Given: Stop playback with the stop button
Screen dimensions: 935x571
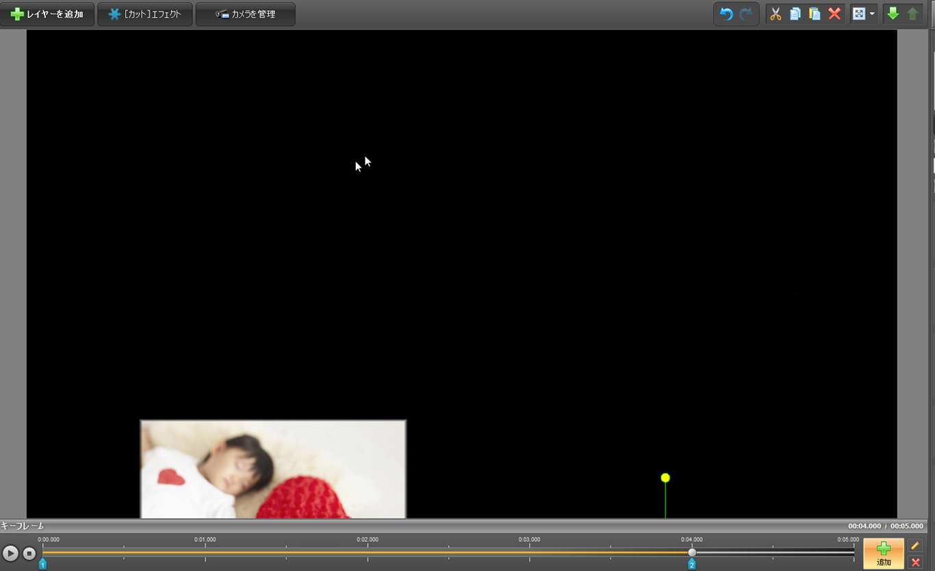Looking at the screenshot, I should (x=29, y=553).
